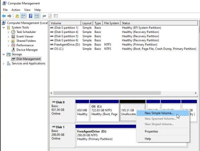Viewport: 200px width, 151px height.
Task: Click the Forward arrow toolbar icon
Action: 9,16
